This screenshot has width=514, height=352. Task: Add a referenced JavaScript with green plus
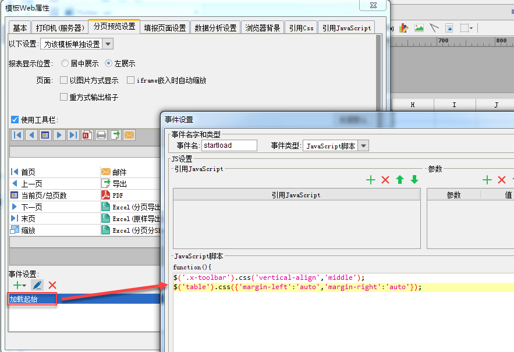pos(371,180)
